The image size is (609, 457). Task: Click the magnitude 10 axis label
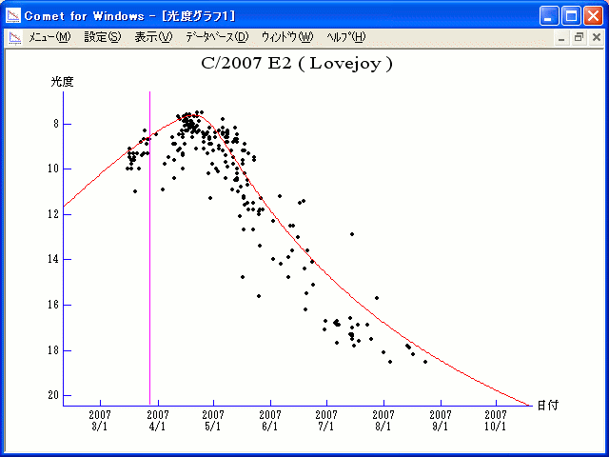[53, 169]
